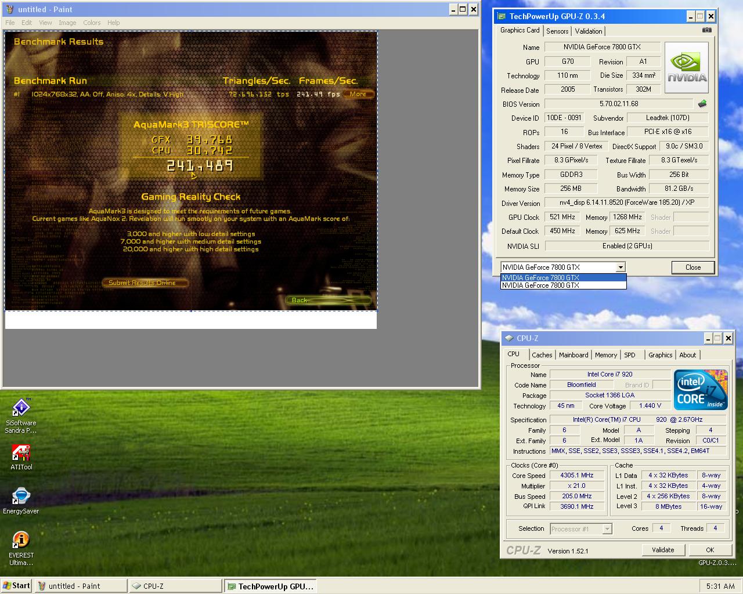
Task: Click the GPU-Z title bar app icon
Action: [x=502, y=16]
